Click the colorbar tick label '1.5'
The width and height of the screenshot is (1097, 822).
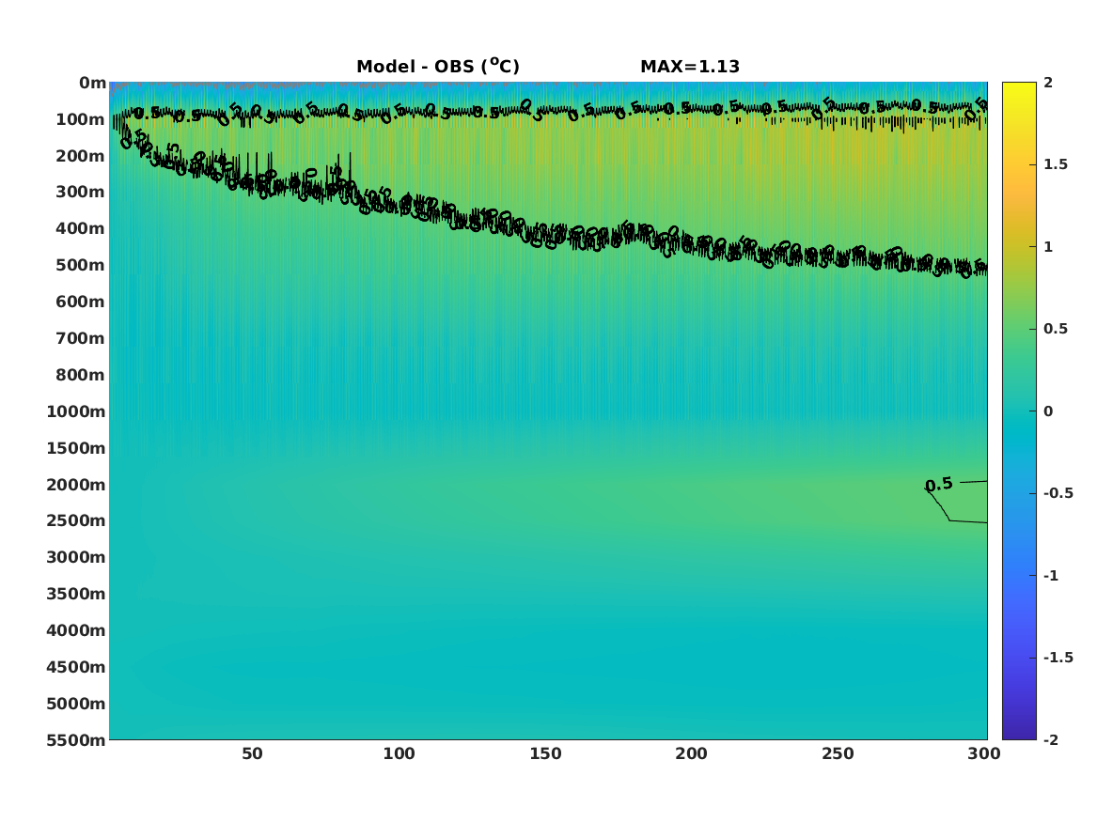1056,165
